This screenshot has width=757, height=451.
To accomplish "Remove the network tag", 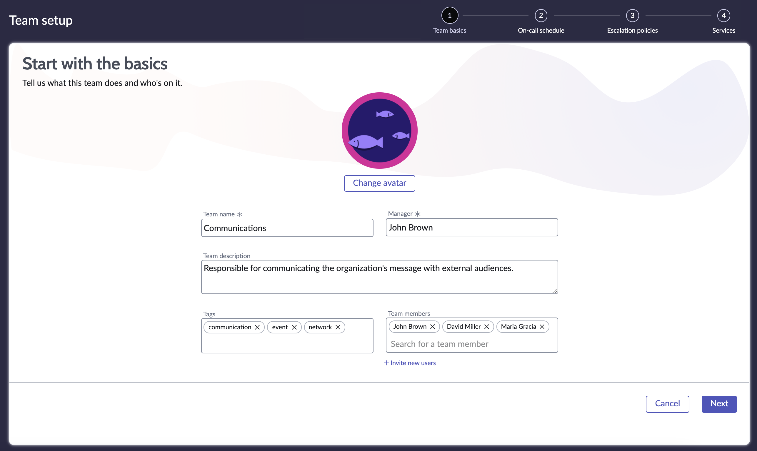I will [338, 327].
